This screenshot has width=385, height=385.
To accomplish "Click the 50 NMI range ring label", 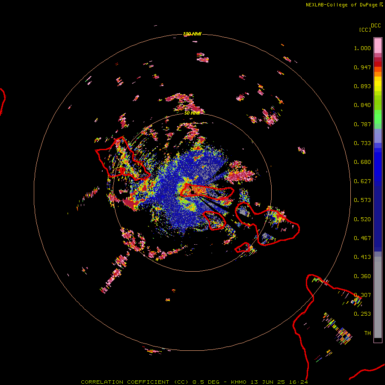I will point(192,113).
